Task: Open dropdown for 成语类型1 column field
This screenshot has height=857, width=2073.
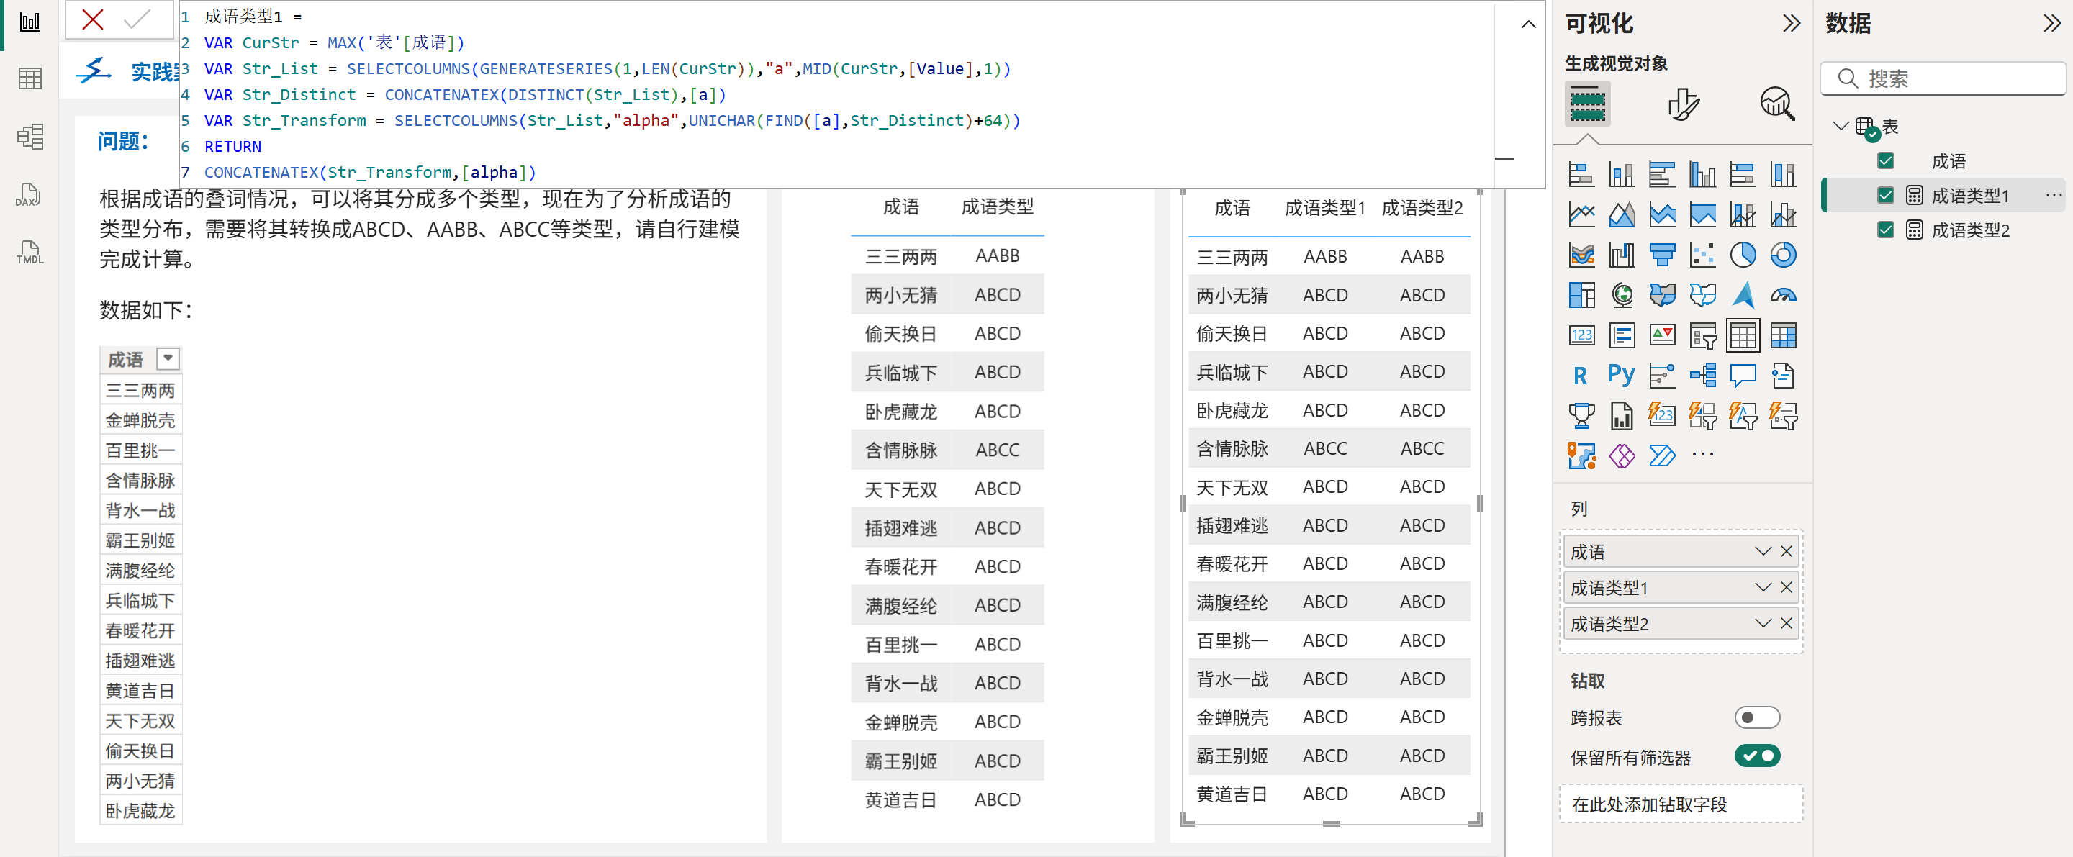Action: tap(1762, 587)
